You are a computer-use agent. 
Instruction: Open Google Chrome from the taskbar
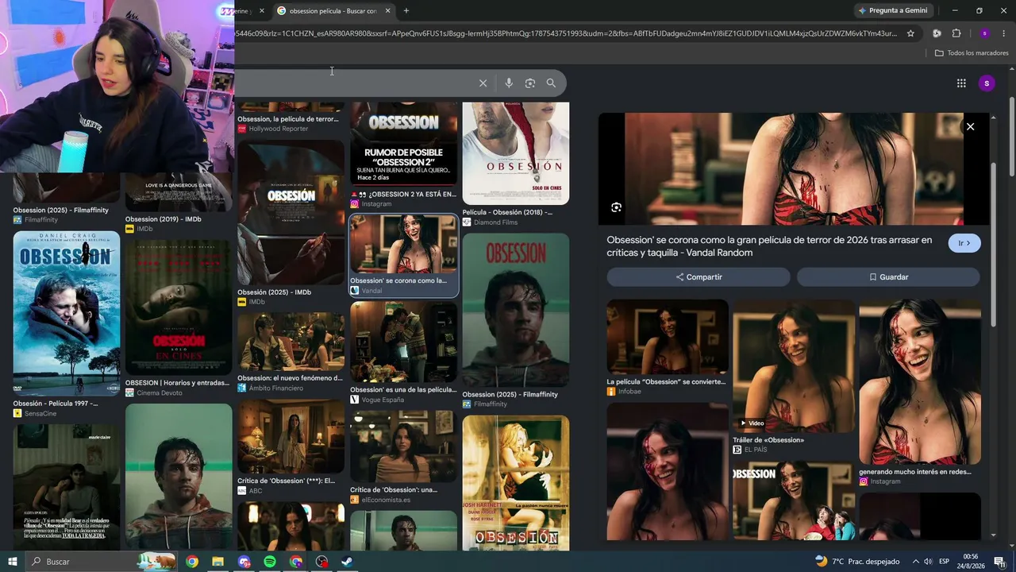coord(192,562)
